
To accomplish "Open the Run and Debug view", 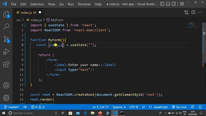I will click(x=6, y=52).
